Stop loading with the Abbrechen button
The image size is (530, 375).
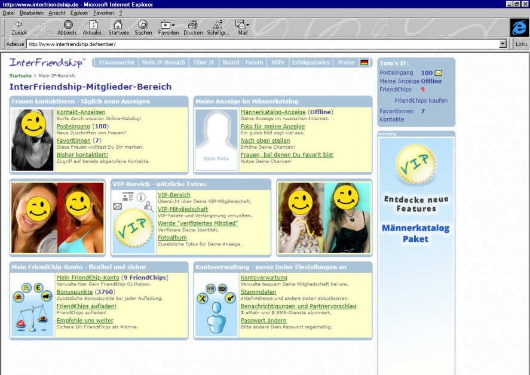(x=68, y=27)
